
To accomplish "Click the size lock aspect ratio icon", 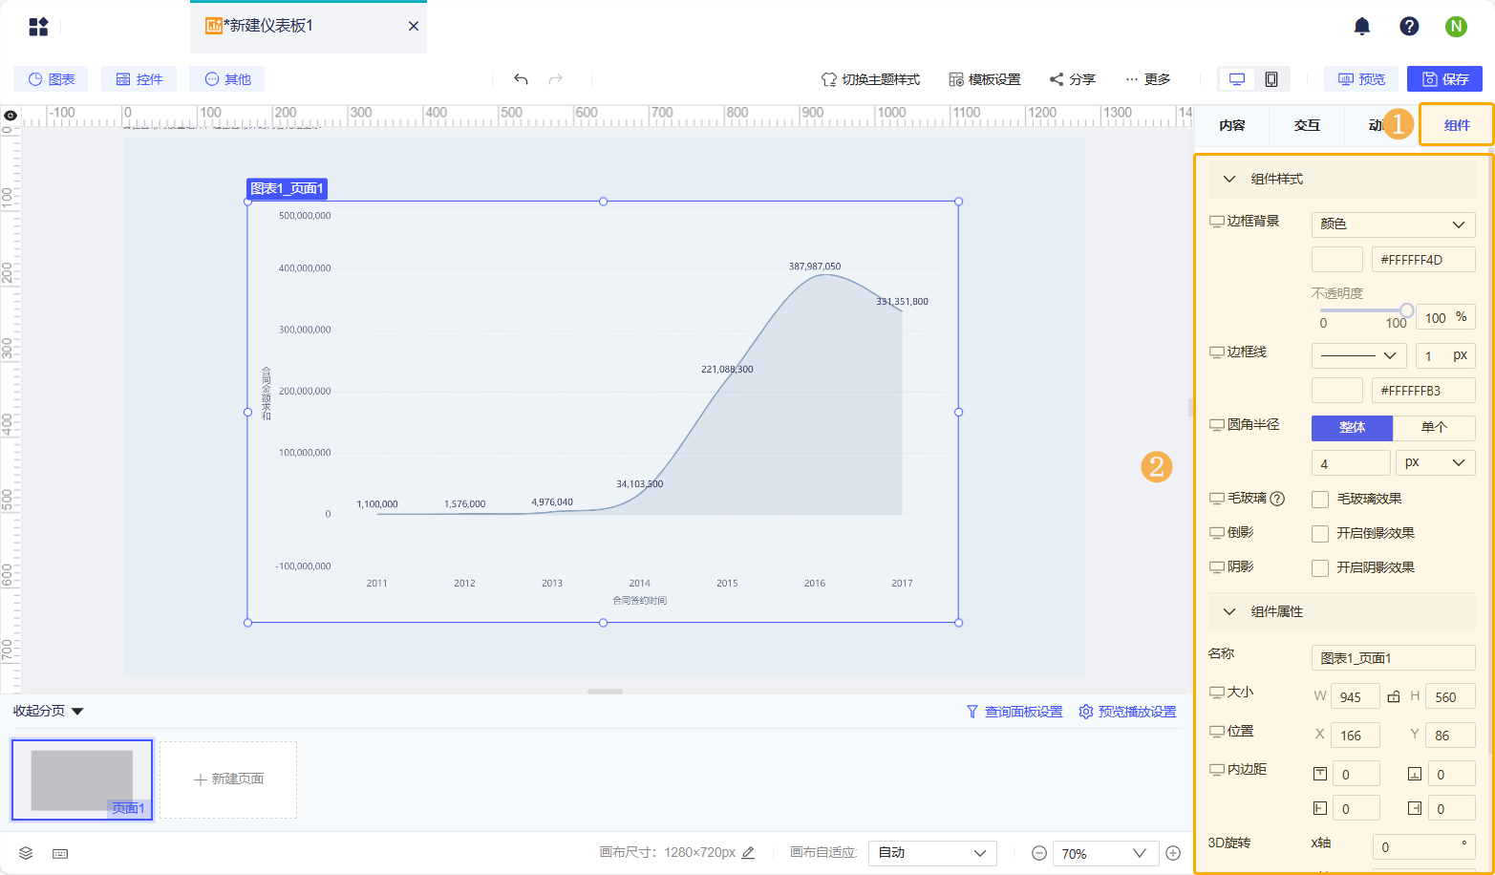I will [1394, 696].
